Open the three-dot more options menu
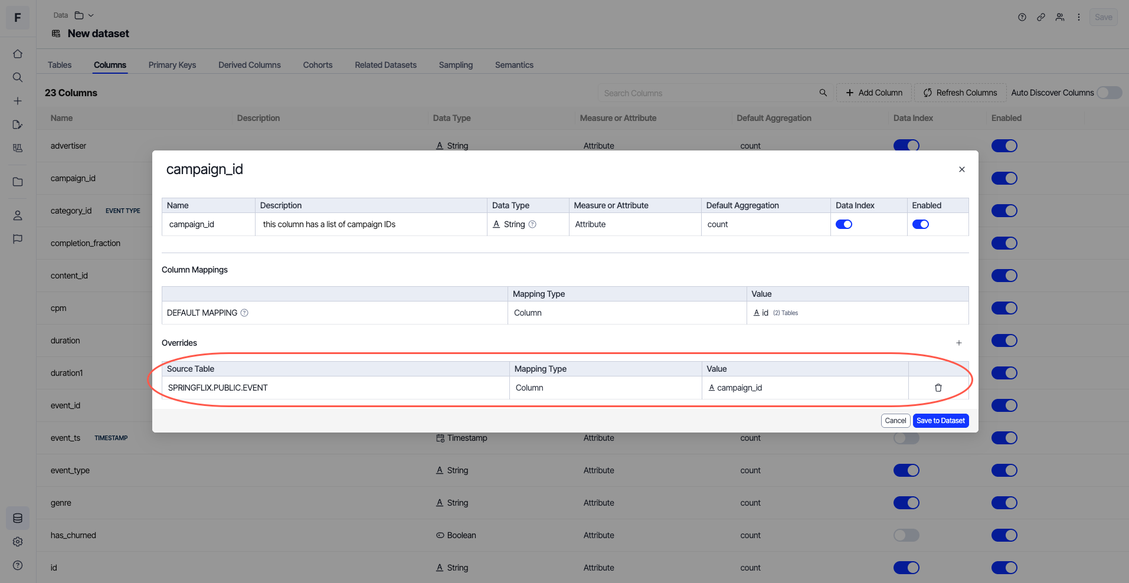This screenshot has width=1129, height=583. tap(1078, 17)
